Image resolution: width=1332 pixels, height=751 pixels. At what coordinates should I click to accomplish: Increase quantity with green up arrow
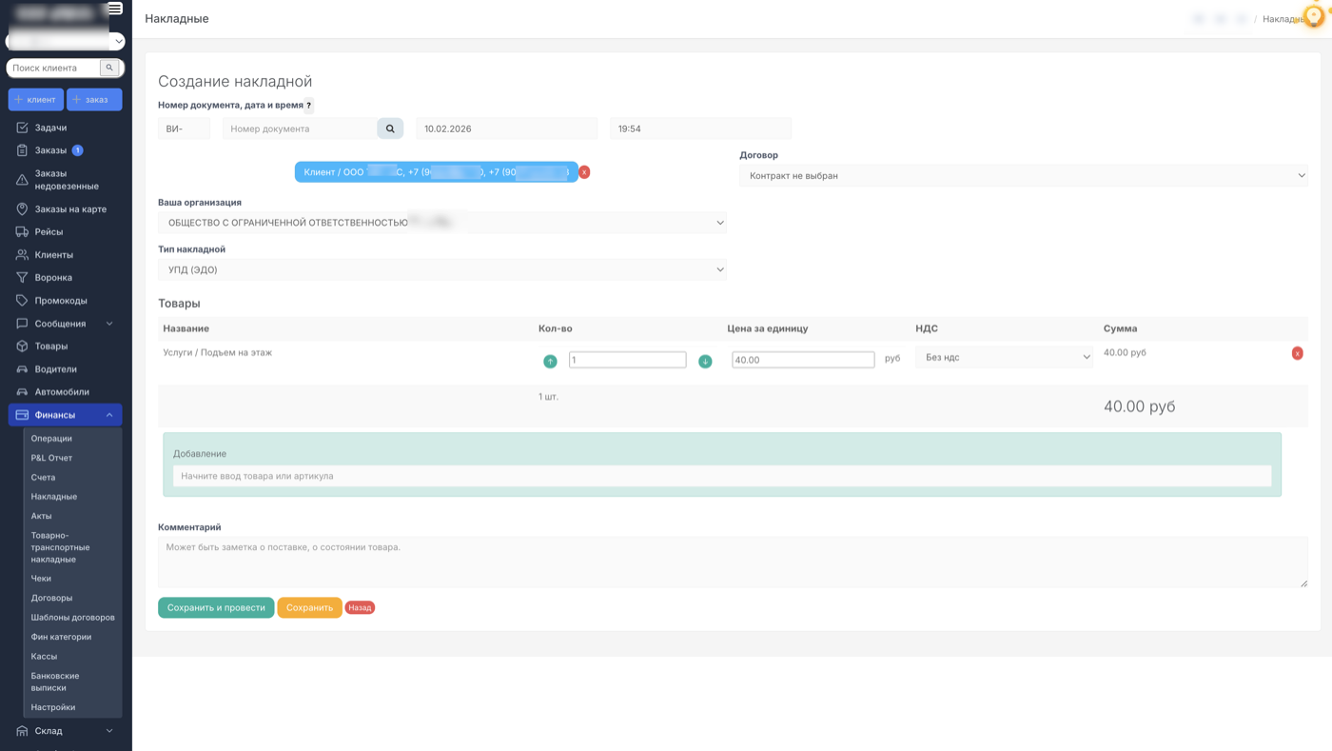(x=550, y=362)
